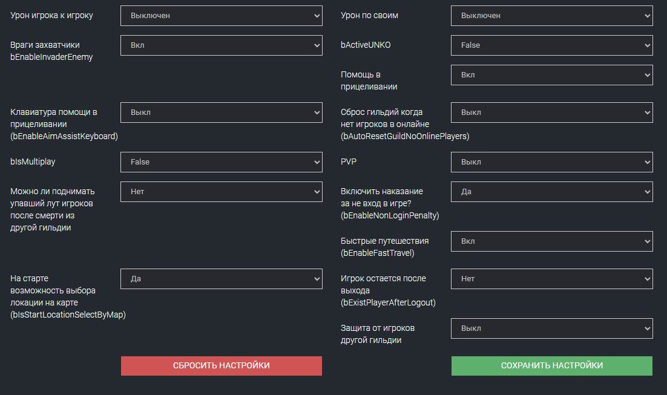Open the bIsMultiplay dropdown

221,162
